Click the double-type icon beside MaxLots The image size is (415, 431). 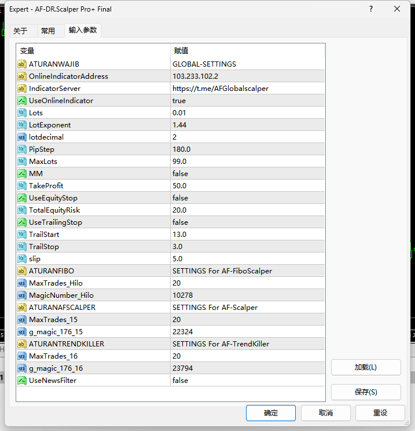(x=22, y=162)
